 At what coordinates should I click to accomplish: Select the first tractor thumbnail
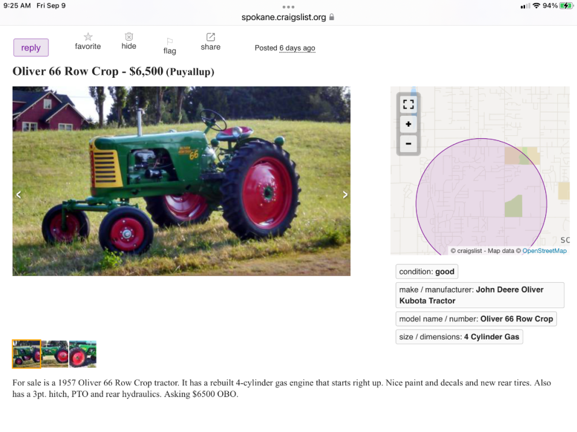pos(27,354)
